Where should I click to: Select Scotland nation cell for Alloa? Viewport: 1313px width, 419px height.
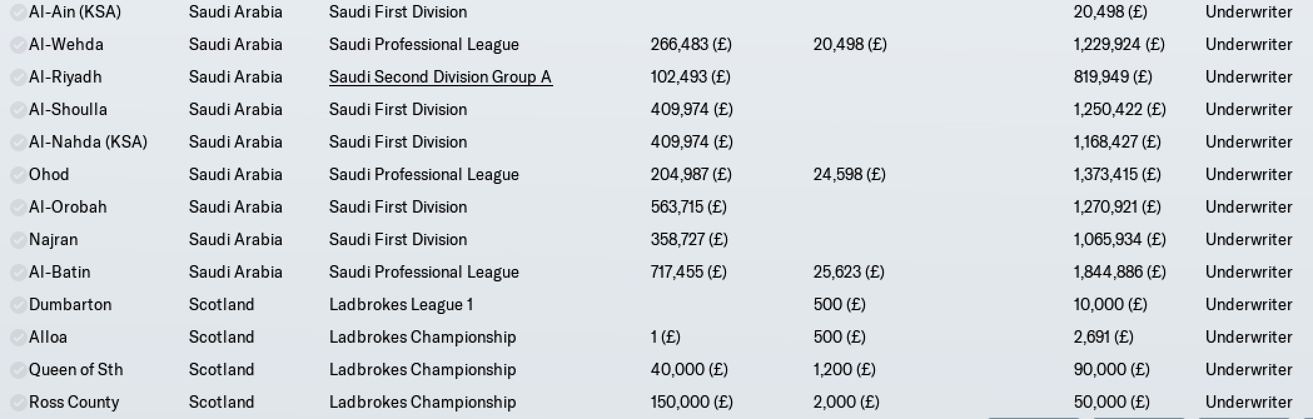tap(222, 337)
